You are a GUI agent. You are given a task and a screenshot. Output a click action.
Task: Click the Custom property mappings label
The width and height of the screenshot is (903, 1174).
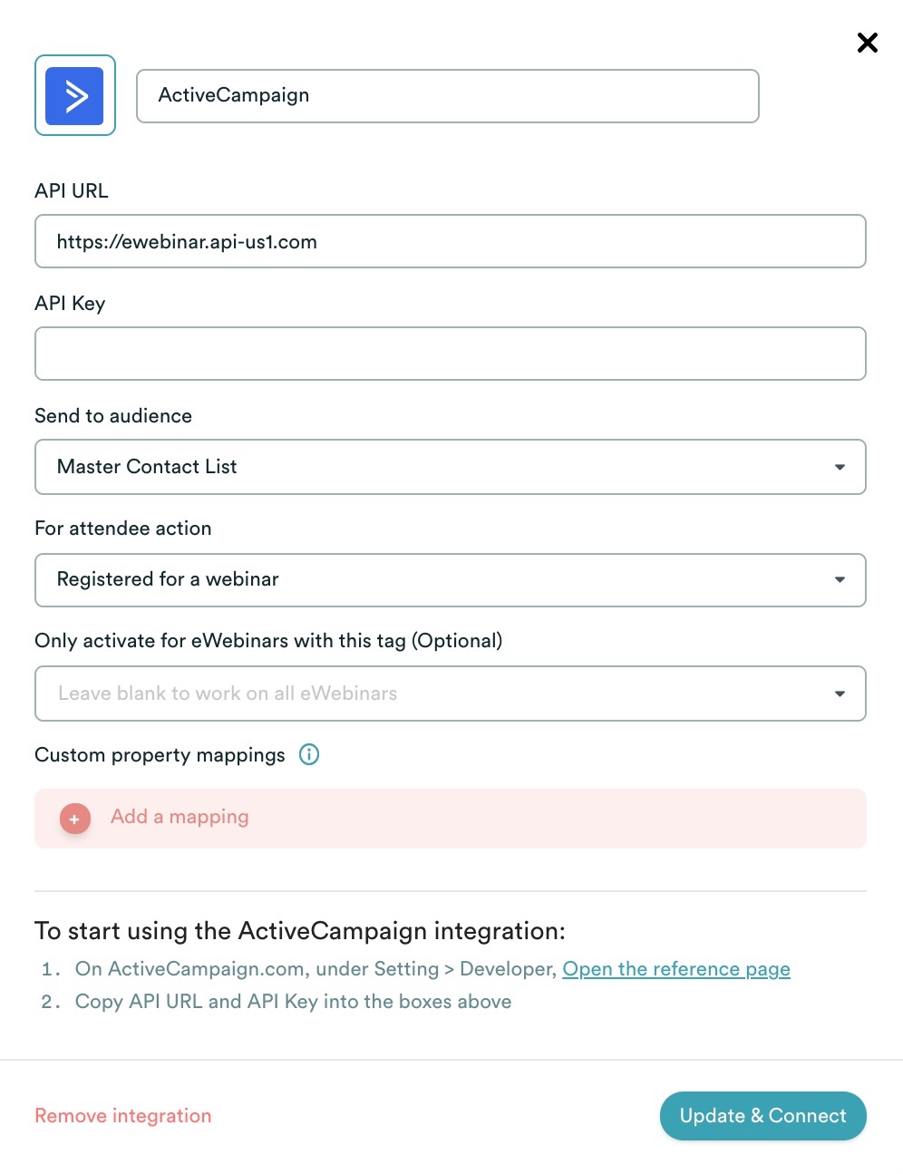(x=160, y=755)
